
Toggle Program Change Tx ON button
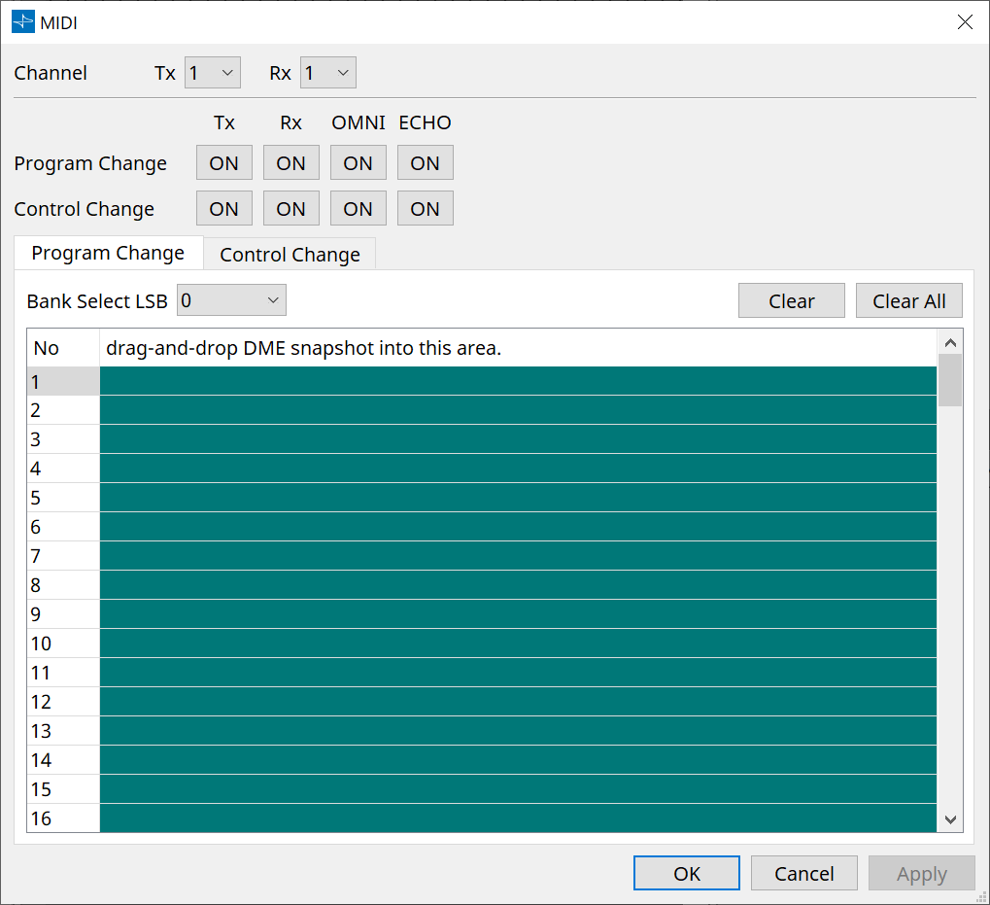tap(223, 162)
